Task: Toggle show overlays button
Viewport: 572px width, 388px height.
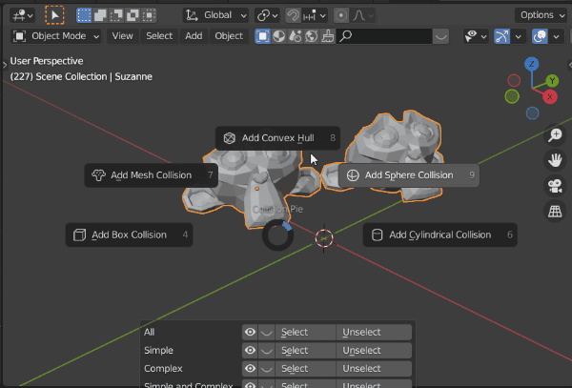Action: [540, 36]
